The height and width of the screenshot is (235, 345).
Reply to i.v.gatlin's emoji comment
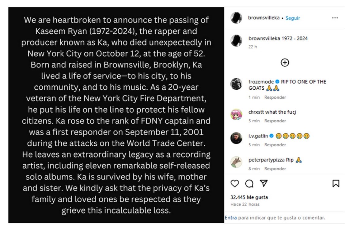point(275,145)
